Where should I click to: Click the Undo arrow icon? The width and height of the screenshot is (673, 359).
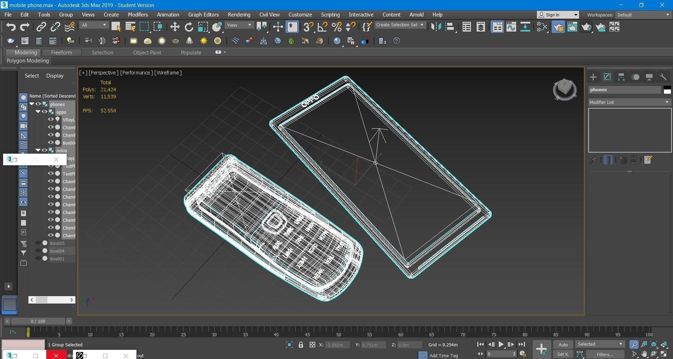[x=11, y=27]
